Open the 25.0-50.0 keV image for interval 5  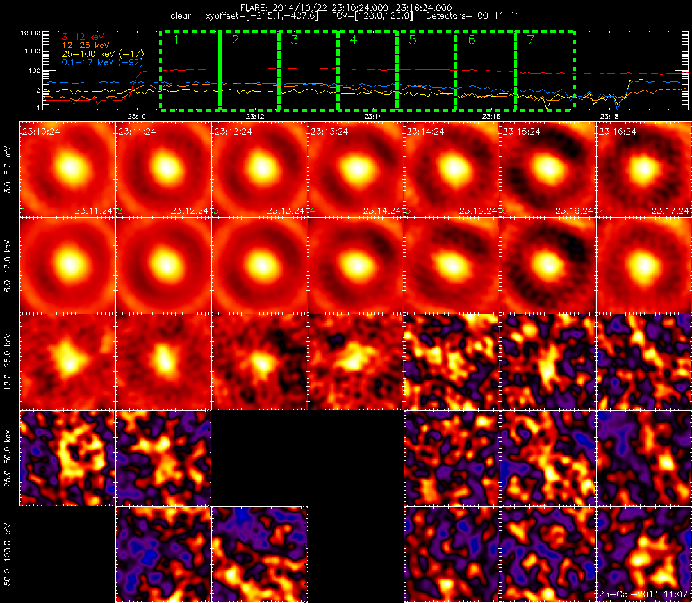(452, 459)
